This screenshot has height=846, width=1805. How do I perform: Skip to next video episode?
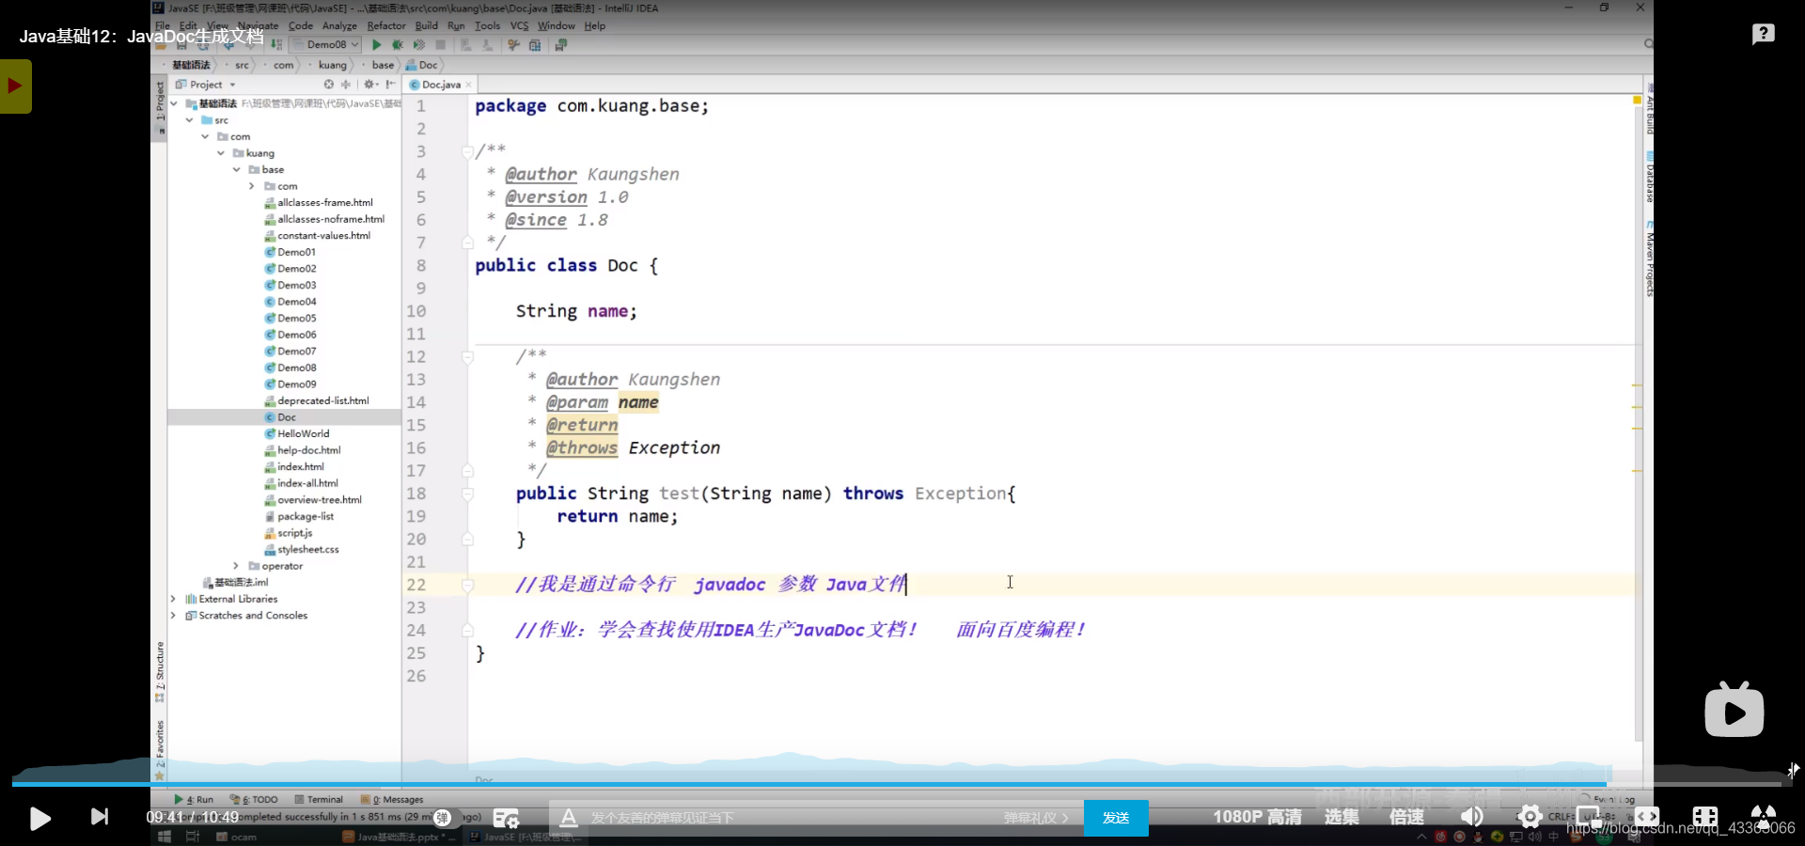(99, 817)
